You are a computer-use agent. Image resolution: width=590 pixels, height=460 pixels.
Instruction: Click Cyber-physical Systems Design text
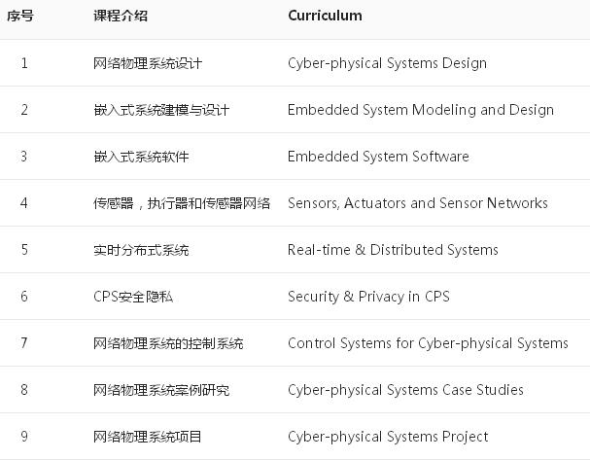coord(387,63)
